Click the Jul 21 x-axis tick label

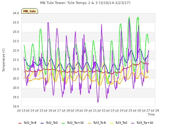point(93,110)
